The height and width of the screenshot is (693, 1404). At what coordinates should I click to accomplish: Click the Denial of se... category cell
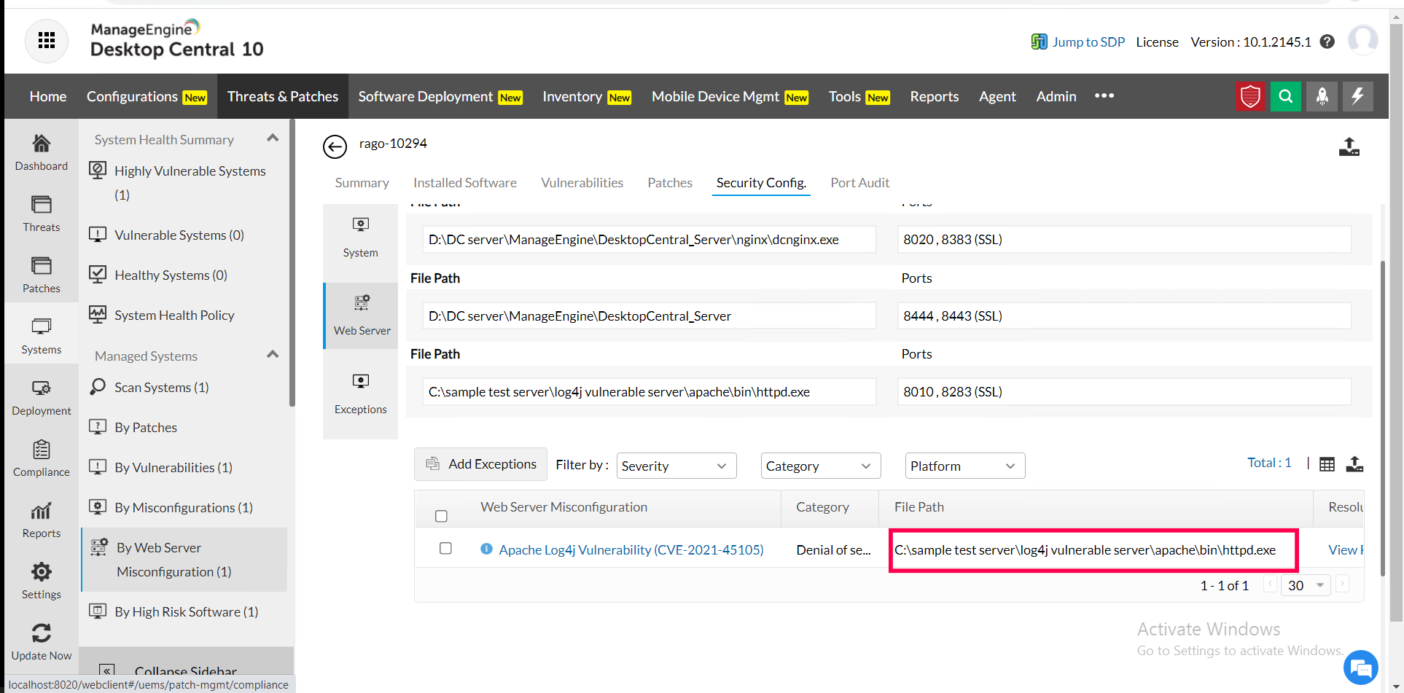point(833,549)
